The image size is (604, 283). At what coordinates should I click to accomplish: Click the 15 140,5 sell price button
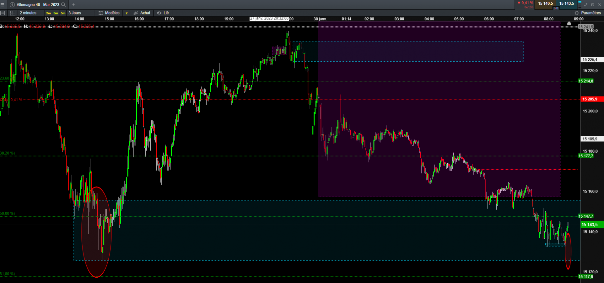coord(545,4)
